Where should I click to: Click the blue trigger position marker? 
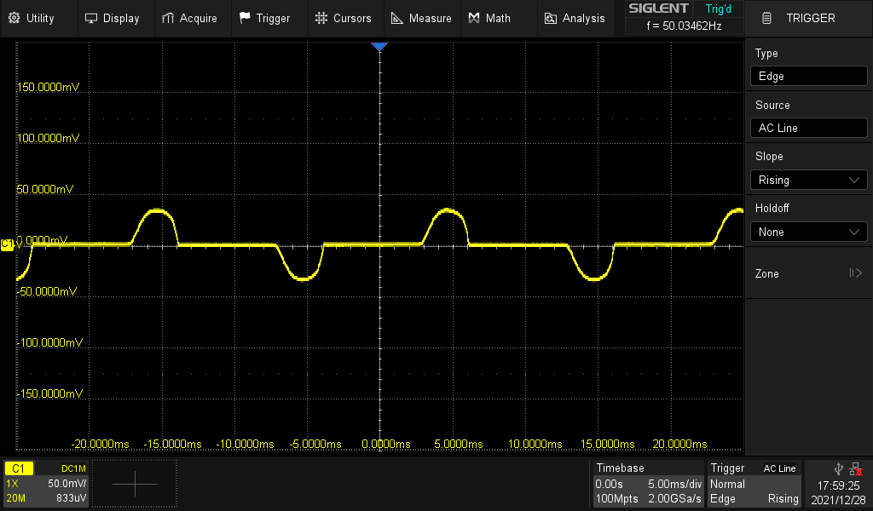point(379,47)
